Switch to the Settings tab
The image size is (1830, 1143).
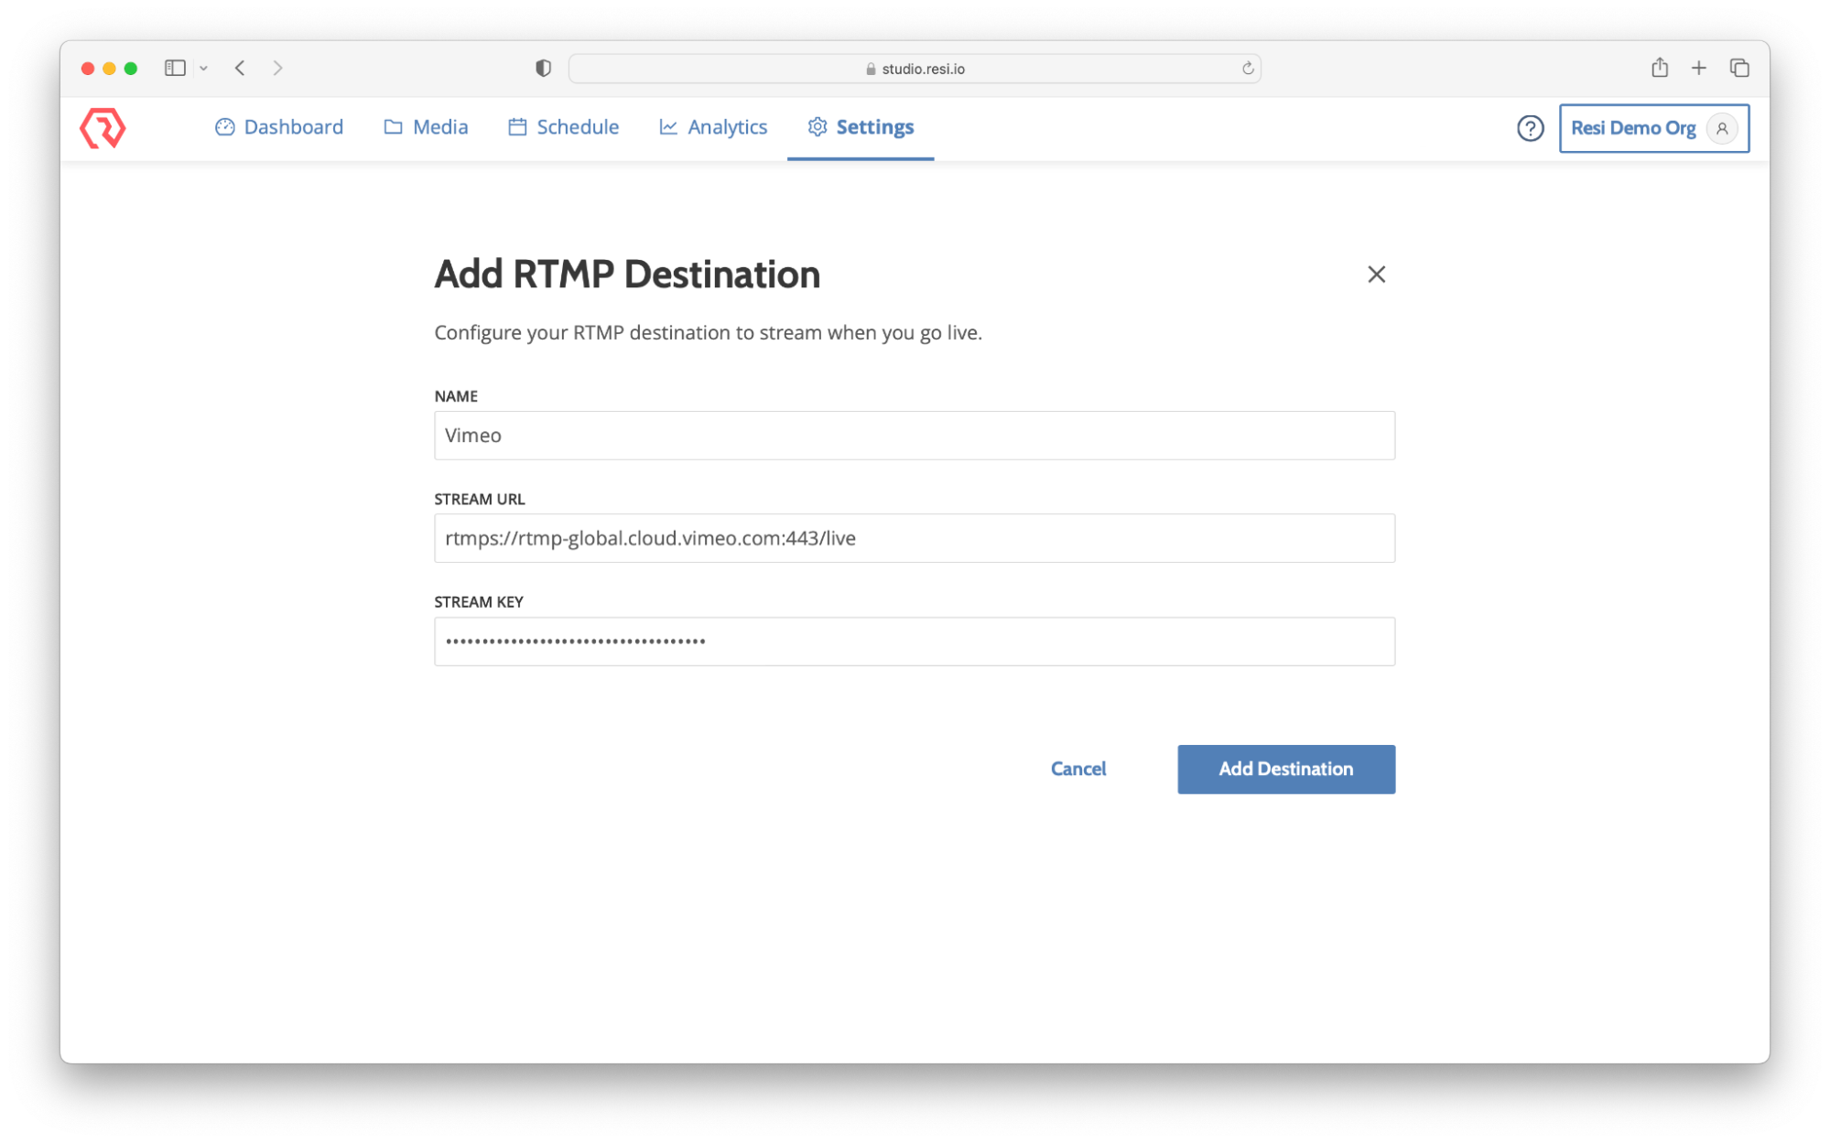[x=875, y=127]
